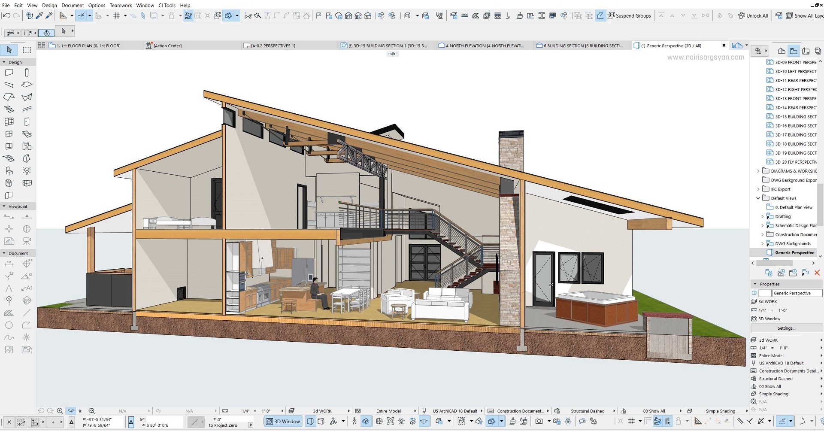Switch to axonometric view icon
This screenshot has height=431, width=824.
click(321, 421)
